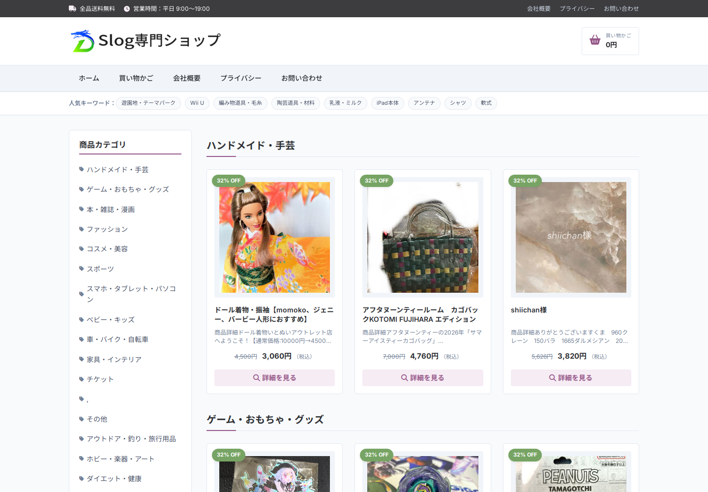The width and height of the screenshot is (708, 492).
Task: Open the アウトドア・釣り・旅行用品 category
Action: 131,439
